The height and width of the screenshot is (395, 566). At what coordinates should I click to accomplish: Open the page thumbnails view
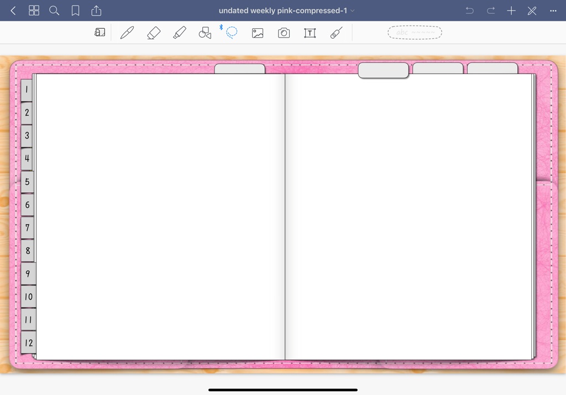[x=34, y=10]
